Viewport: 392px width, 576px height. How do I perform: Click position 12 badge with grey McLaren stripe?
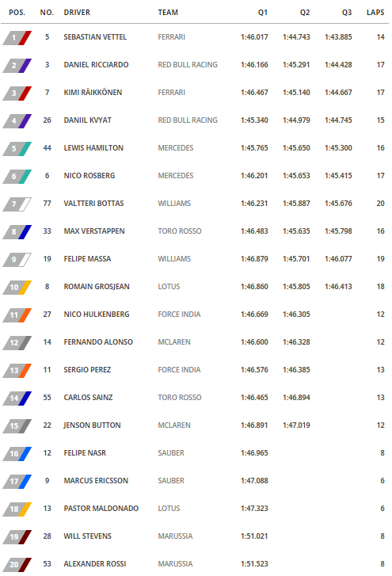pos(17,343)
